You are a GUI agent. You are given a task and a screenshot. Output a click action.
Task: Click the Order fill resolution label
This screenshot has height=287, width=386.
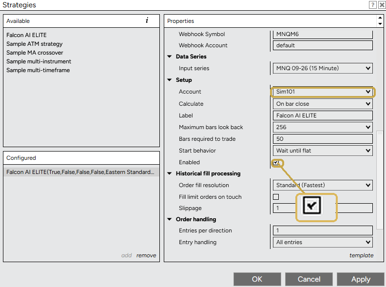[204, 185]
